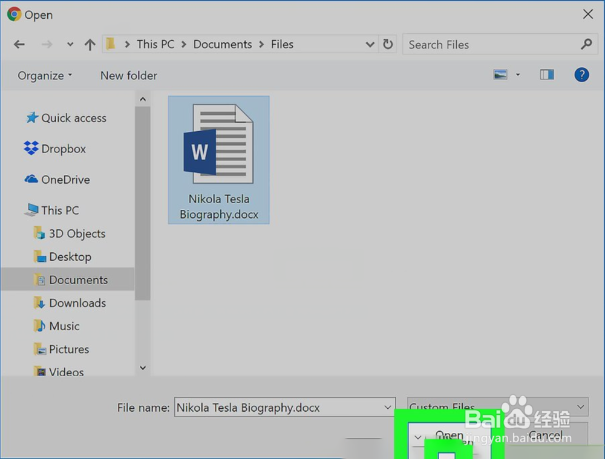605x459 pixels.
Task: Select Documents in address path
Action: (222, 44)
